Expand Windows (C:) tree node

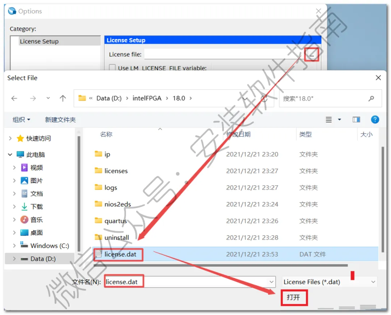point(14,246)
